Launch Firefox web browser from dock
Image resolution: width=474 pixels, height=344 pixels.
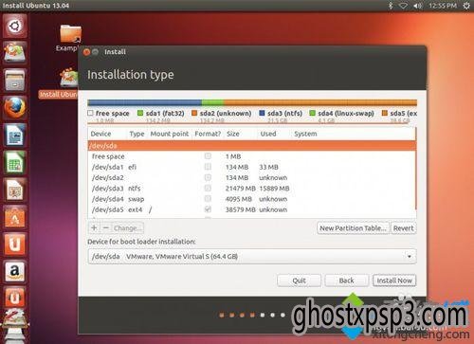click(15, 107)
